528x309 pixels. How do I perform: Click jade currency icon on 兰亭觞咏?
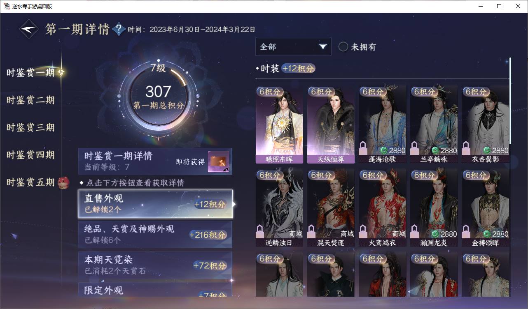coord(435,150)
